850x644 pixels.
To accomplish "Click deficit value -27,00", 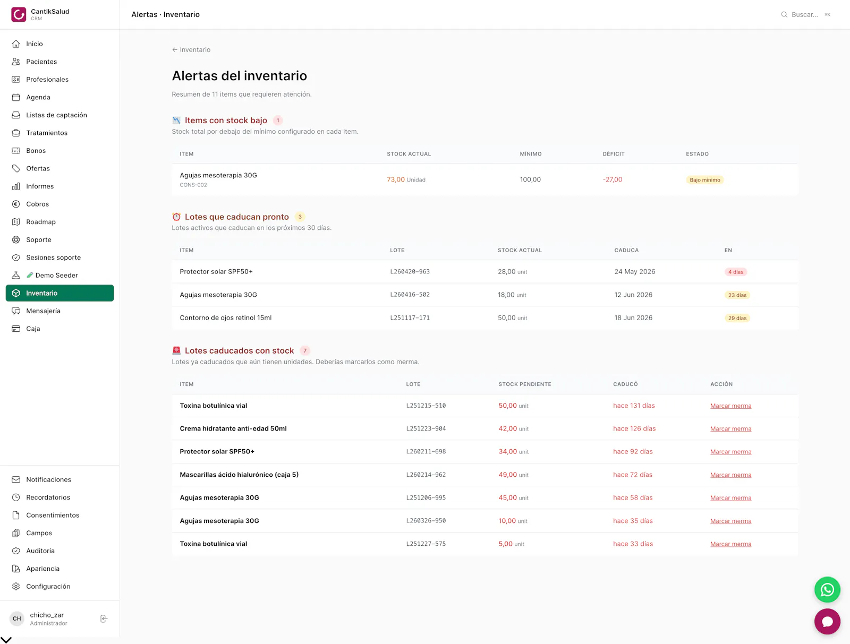I will [x=613, y=179].
